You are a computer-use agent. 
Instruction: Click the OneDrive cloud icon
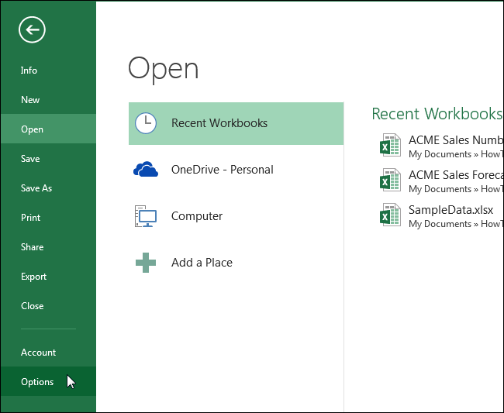tap(146, 169)
